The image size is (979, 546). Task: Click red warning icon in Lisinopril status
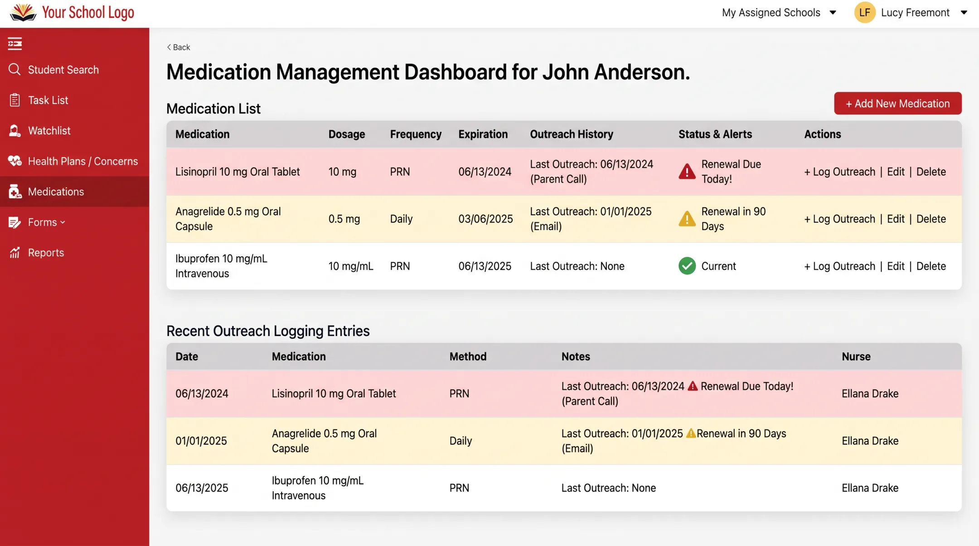[687, 172]
